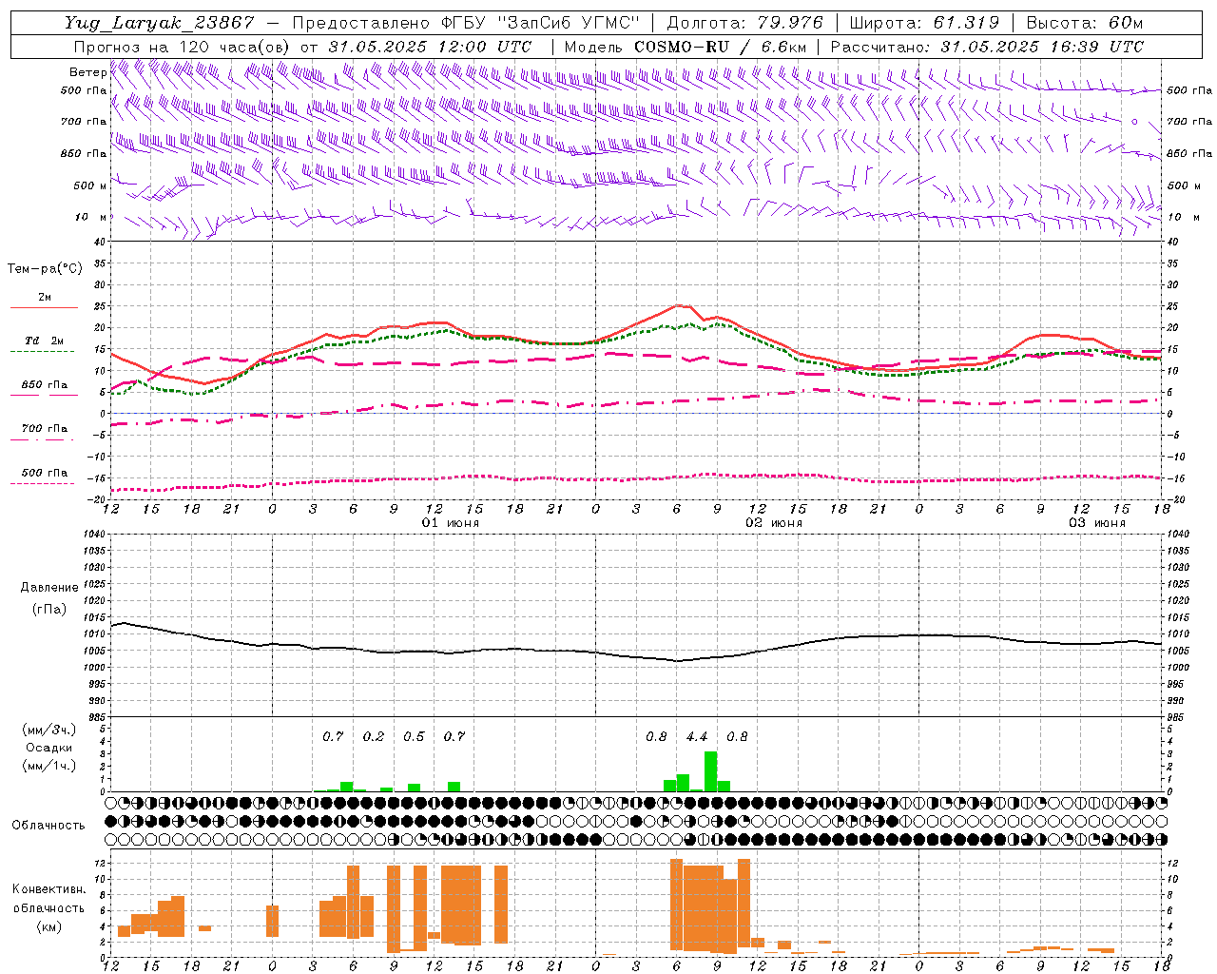Click the '(мм/1ч.)' precipitation unit label

(49, 766)
